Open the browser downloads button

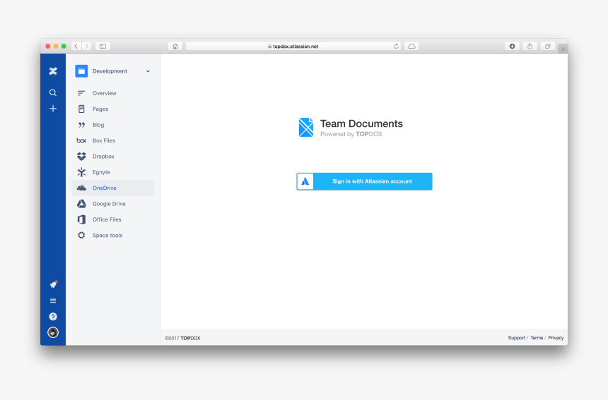click(512, 46)
